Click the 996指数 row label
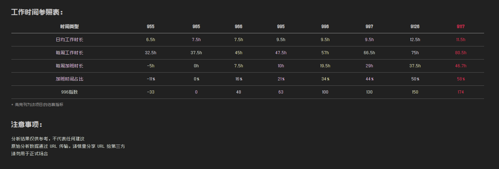Screen dimensions: 499x169 [70, 92]
